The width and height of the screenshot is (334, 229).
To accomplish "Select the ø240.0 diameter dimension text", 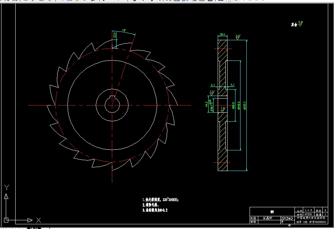I will pyautogui.click(x=239, y=105).
